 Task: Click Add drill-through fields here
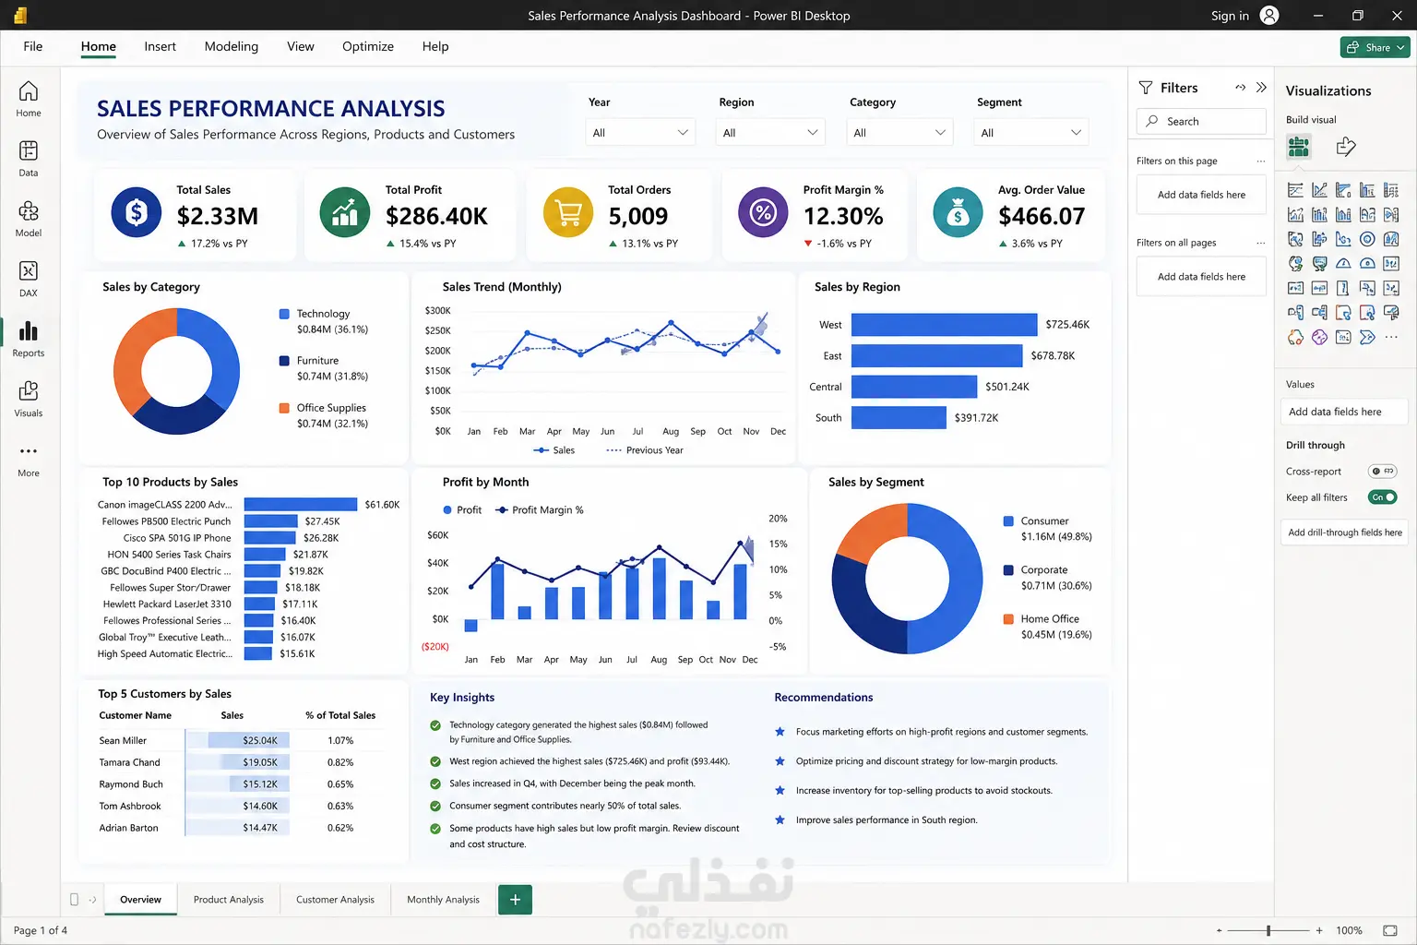click(1344, 532)
